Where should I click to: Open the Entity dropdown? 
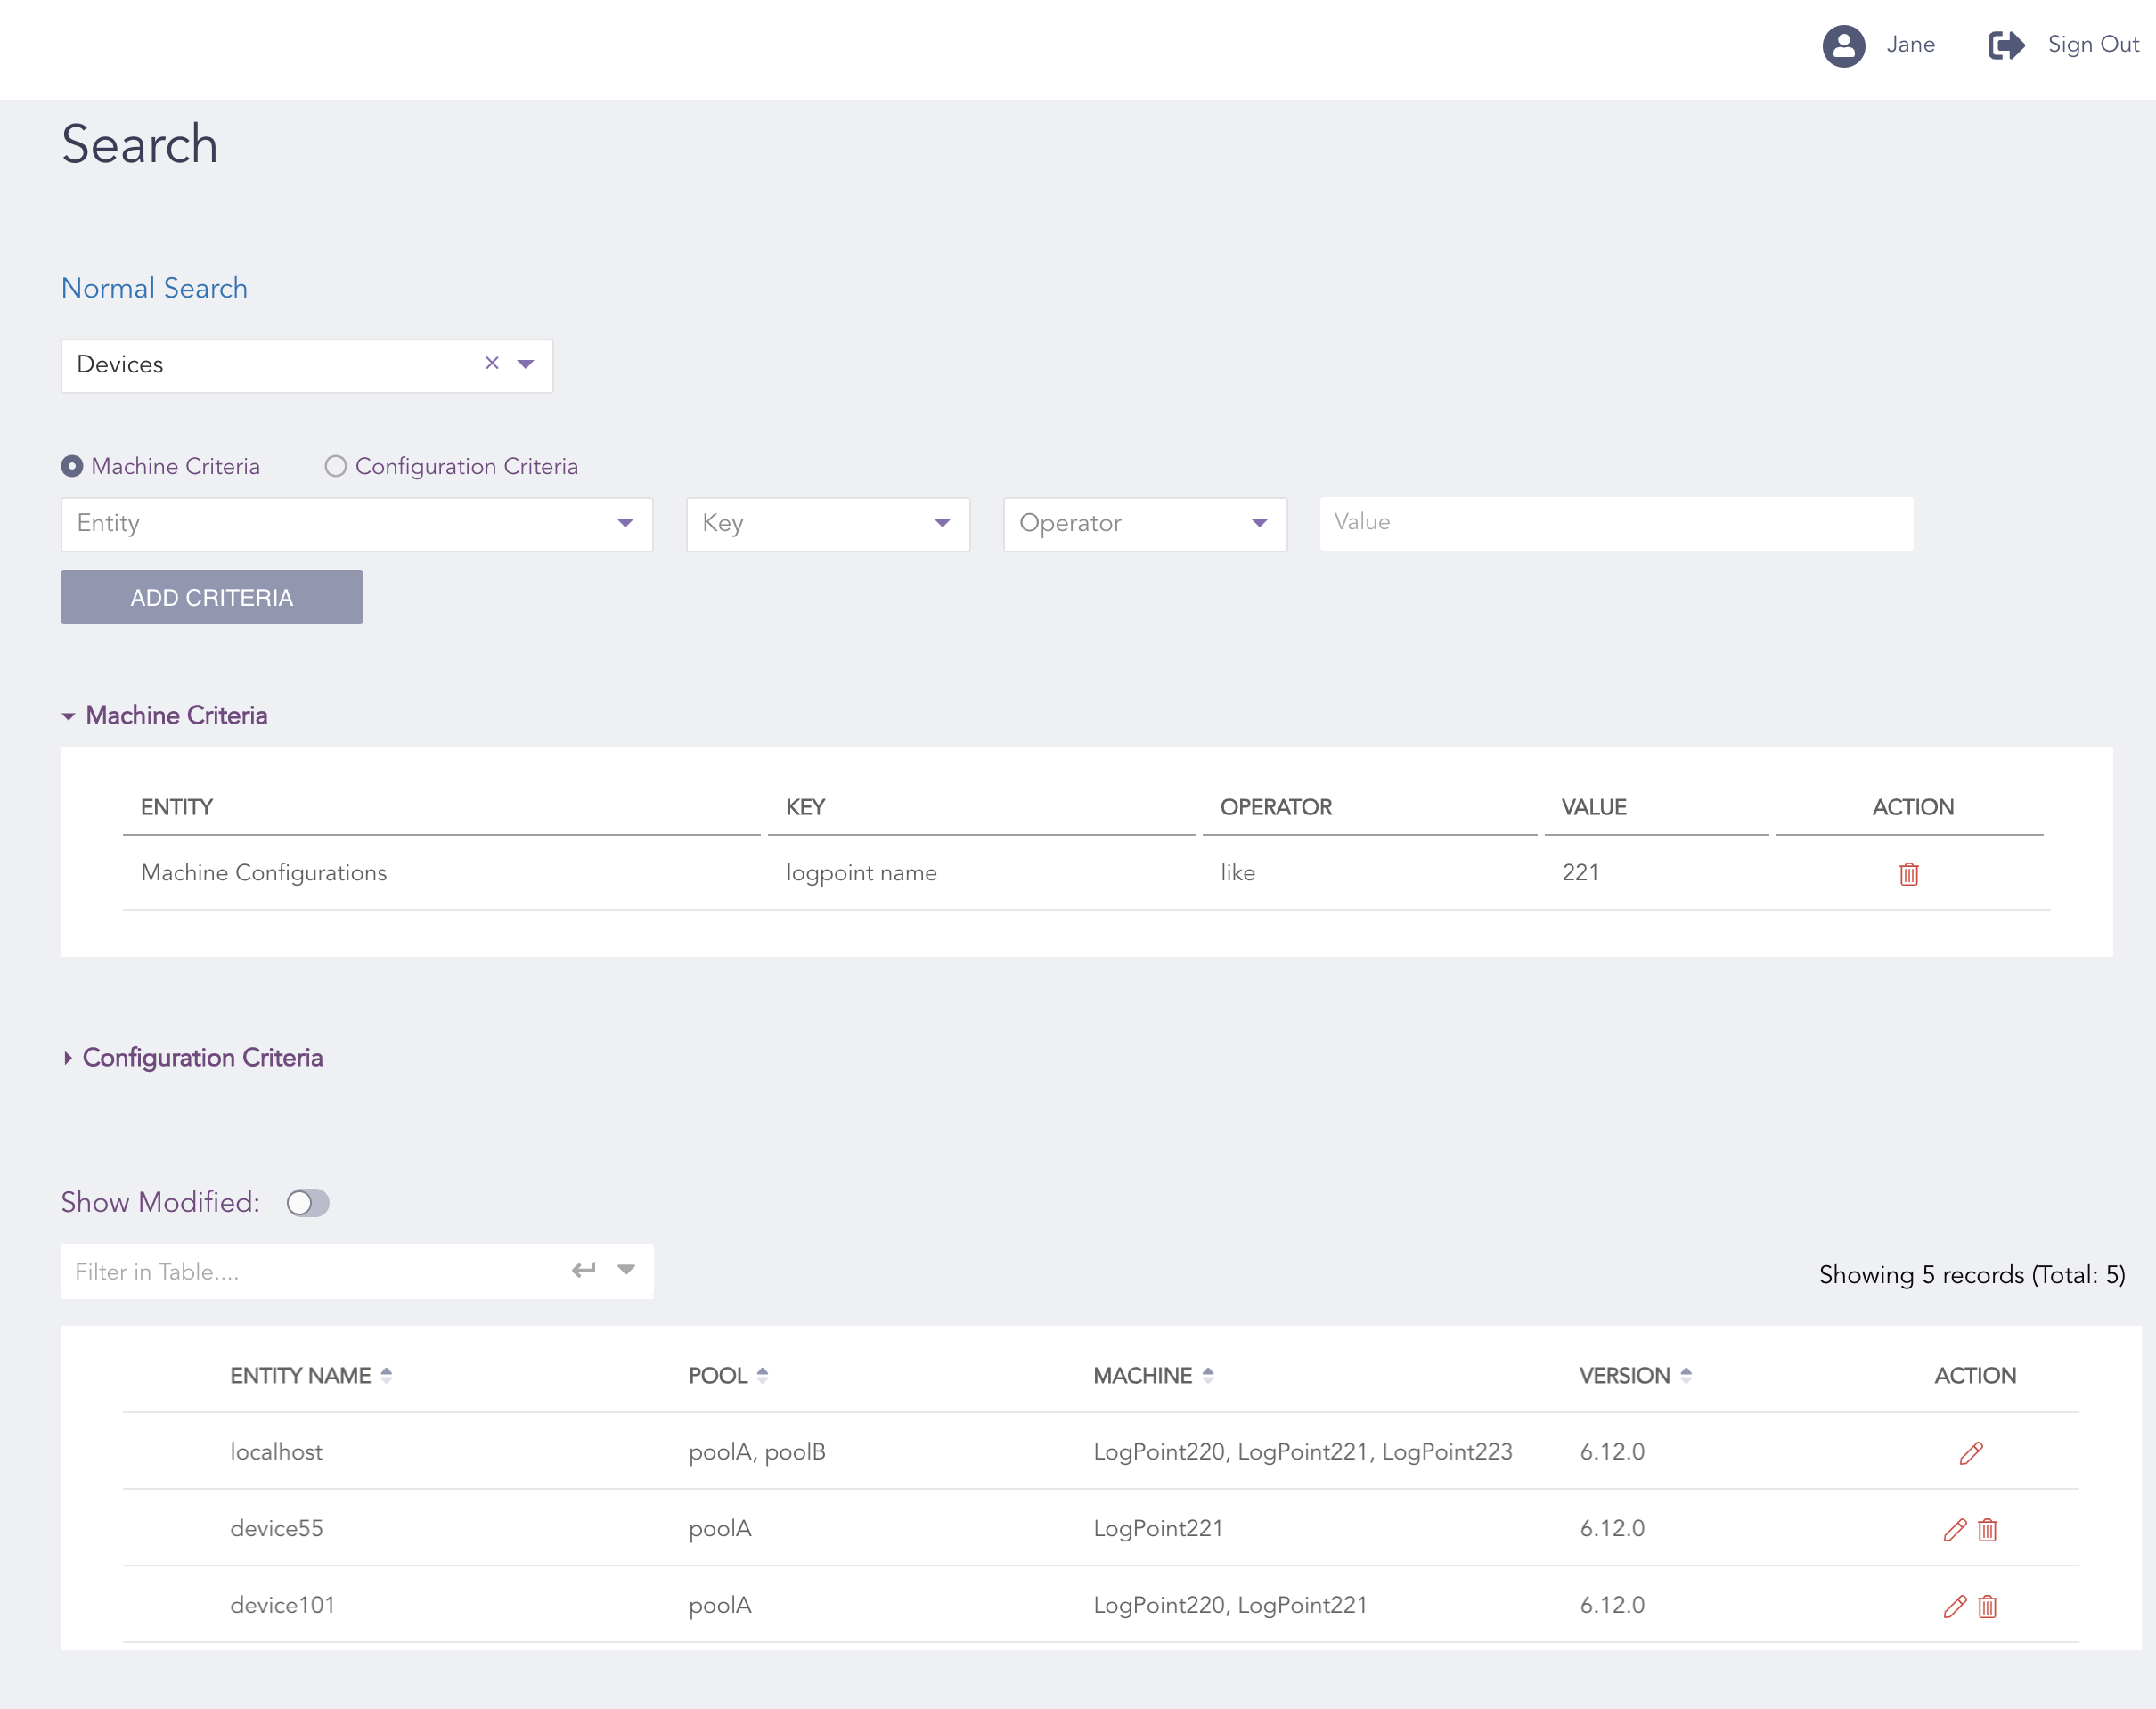click(x=356, y=524)
